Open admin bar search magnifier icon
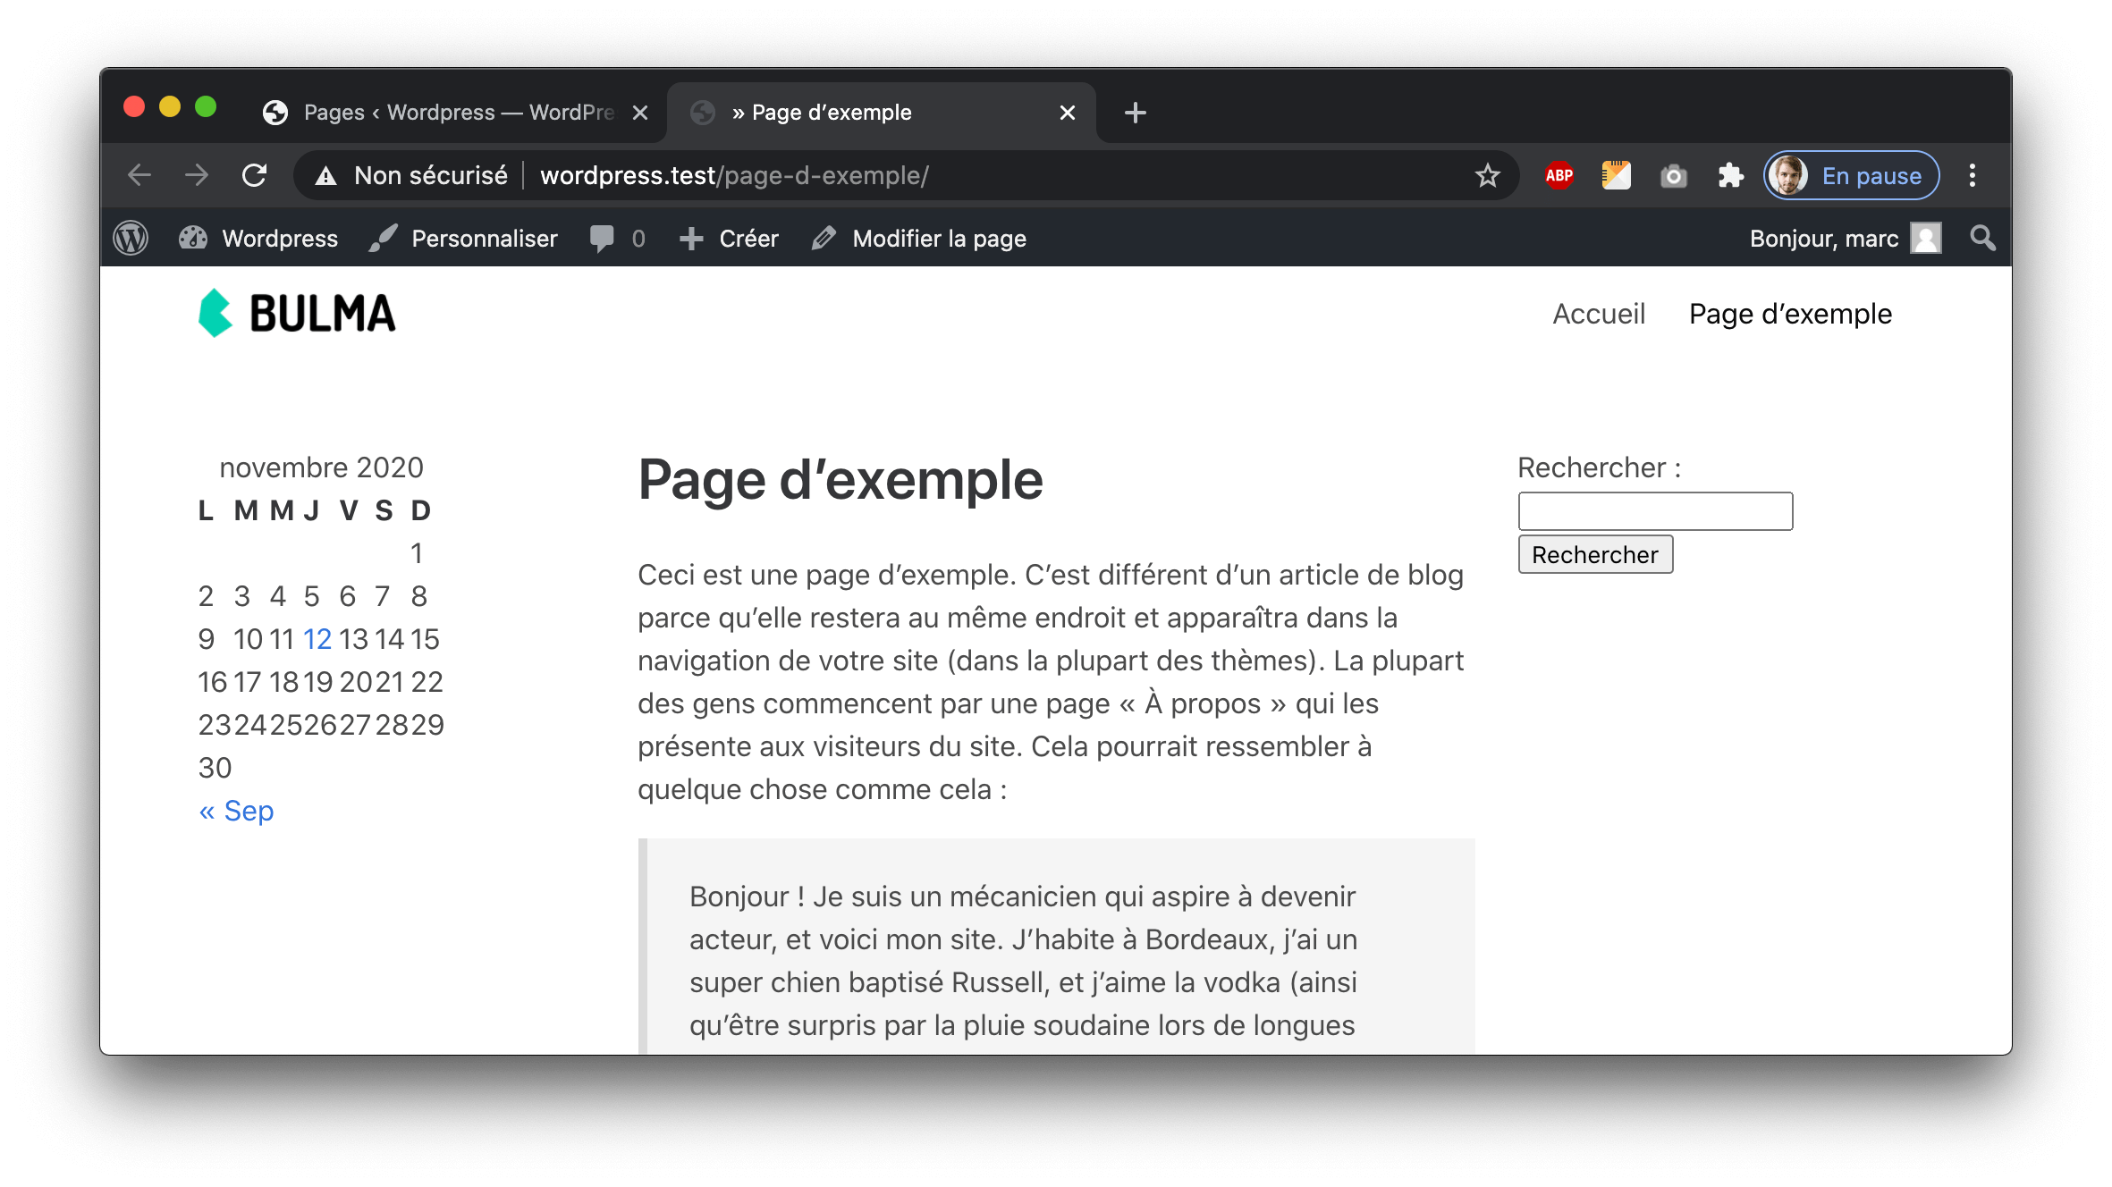The height and width of the screenshot is (1187, 2112). click(1982, 239)
